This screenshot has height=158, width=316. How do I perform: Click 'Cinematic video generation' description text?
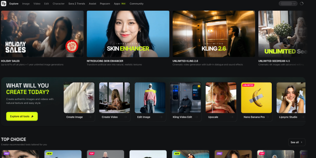point(208,65)
